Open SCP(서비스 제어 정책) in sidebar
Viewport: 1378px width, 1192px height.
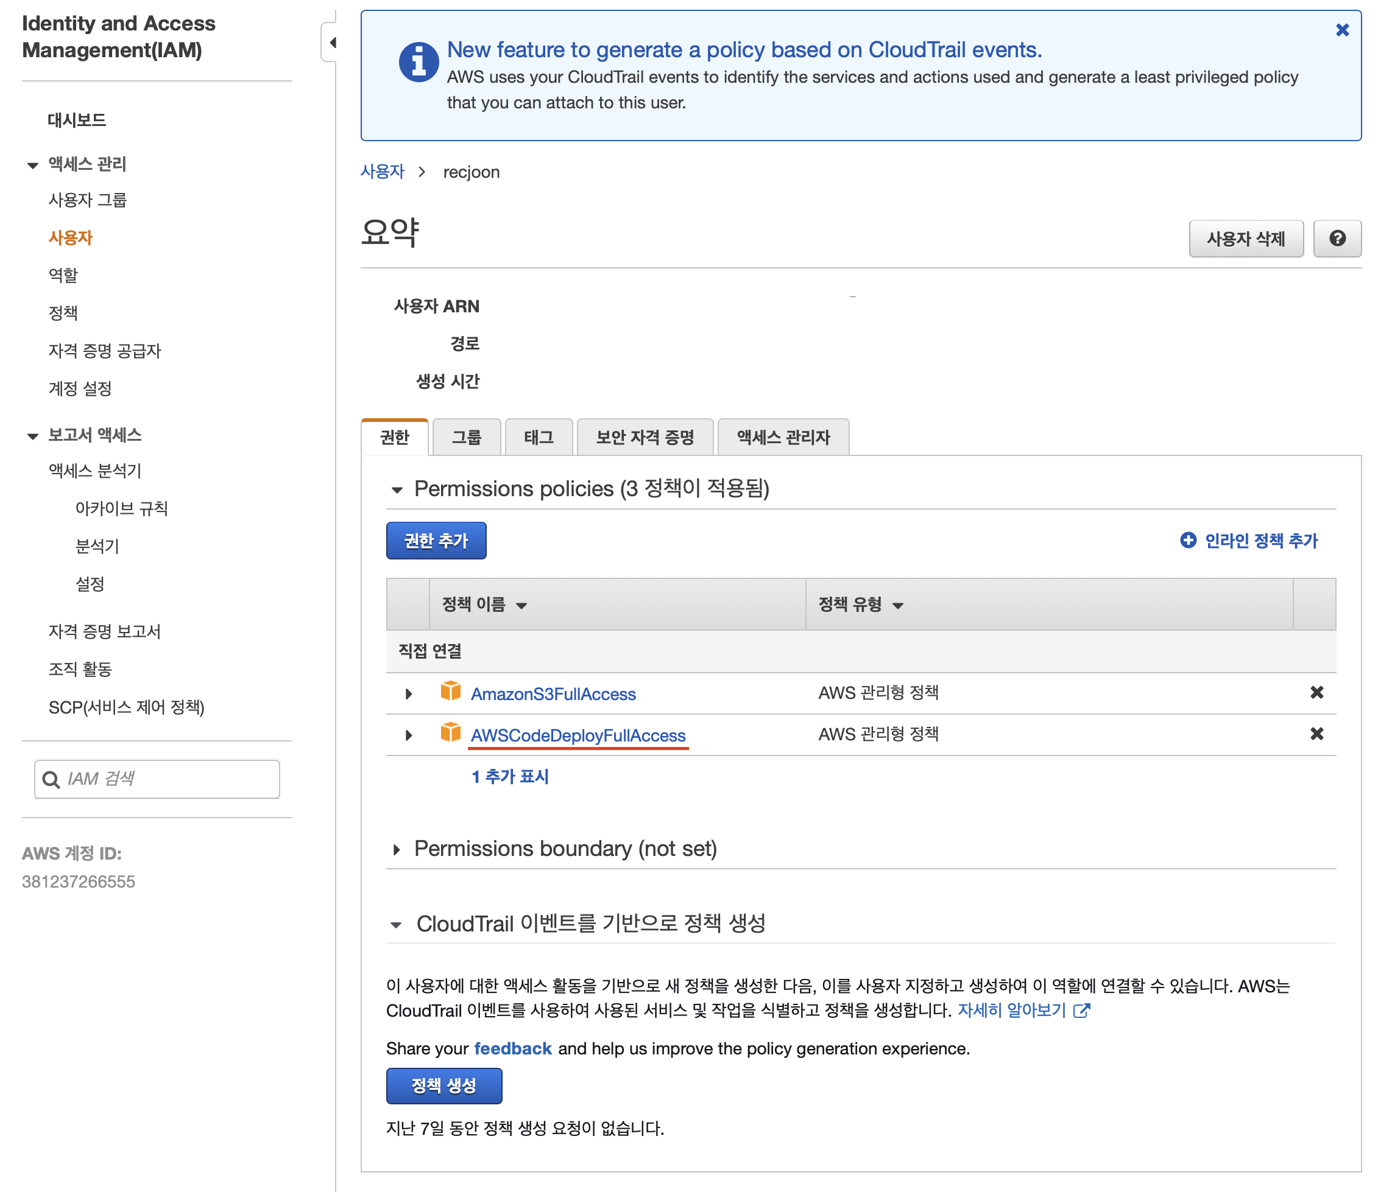tap(127, 707)
